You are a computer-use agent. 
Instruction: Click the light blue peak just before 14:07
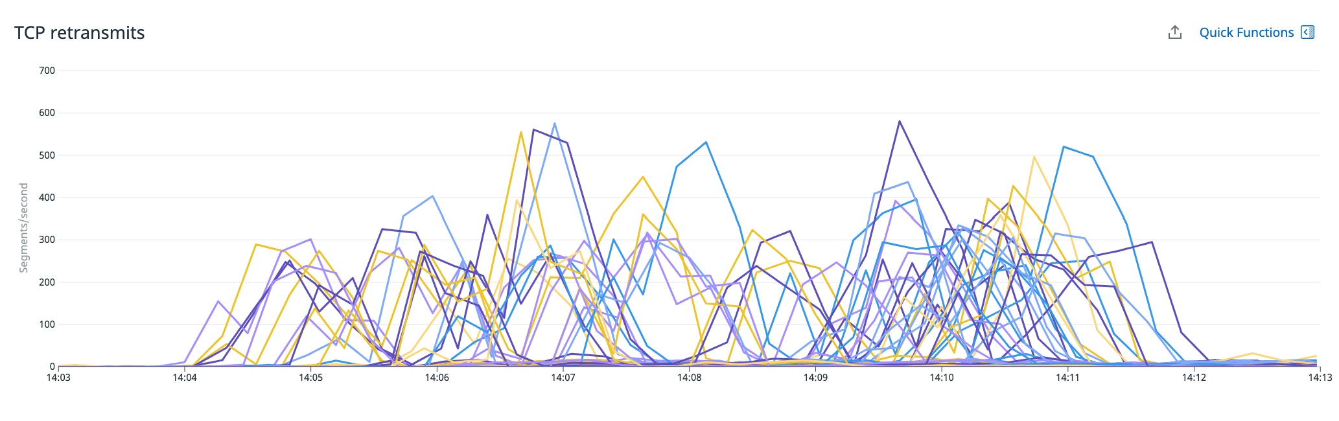click(x=555, y=123)
